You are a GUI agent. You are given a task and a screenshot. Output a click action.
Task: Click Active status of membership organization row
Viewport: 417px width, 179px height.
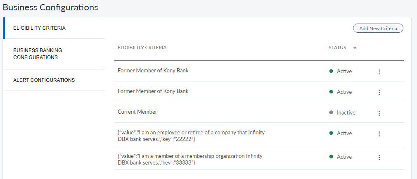point(344,157)
